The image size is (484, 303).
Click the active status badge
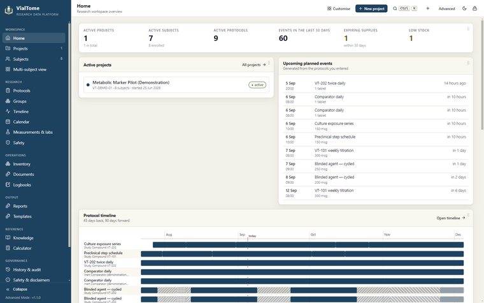pos(257,85)
